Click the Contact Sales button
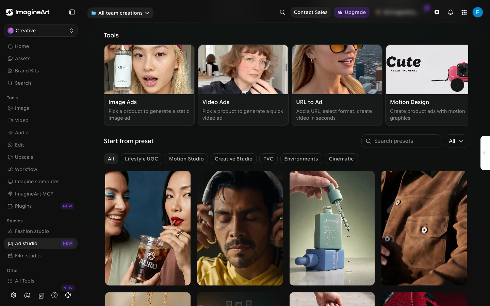This screenshot has height=306, width=490. tap(311, 12)
